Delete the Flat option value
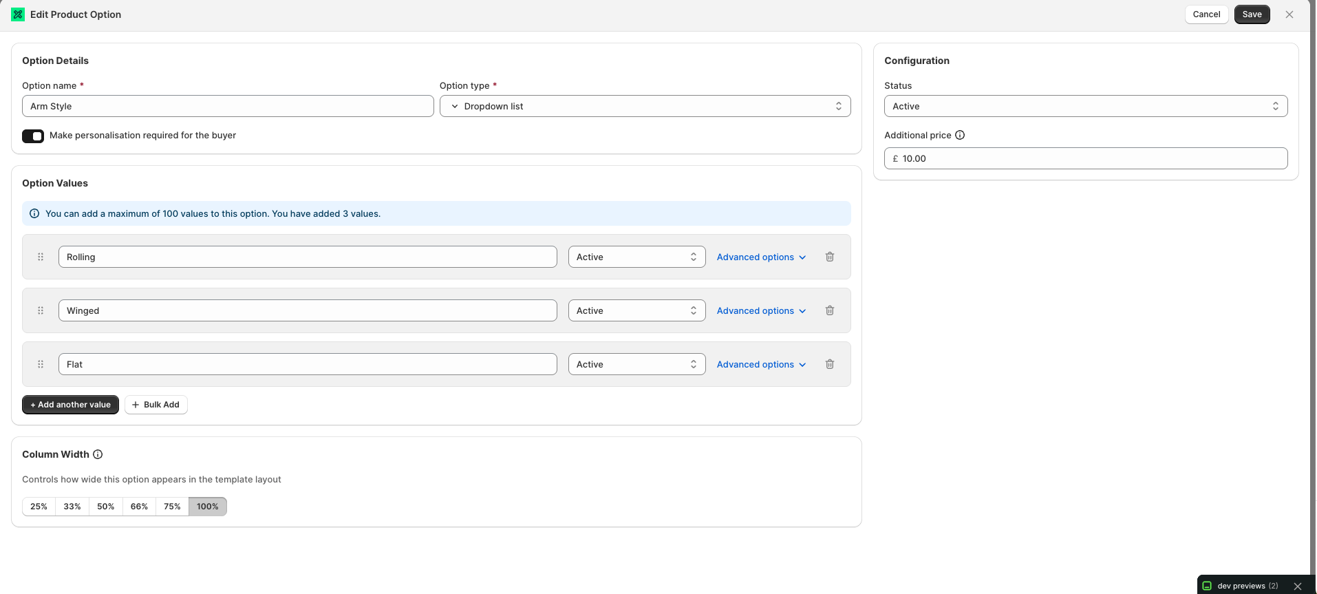This screenshot has width=1317, height=594. [830, 364]
